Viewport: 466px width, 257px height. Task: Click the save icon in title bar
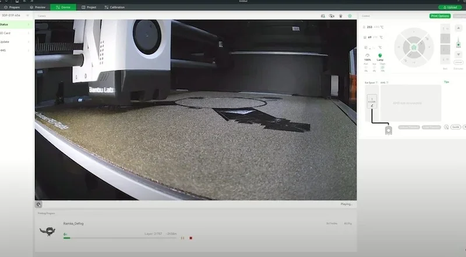pyautogui.click(x=17, y=1)
